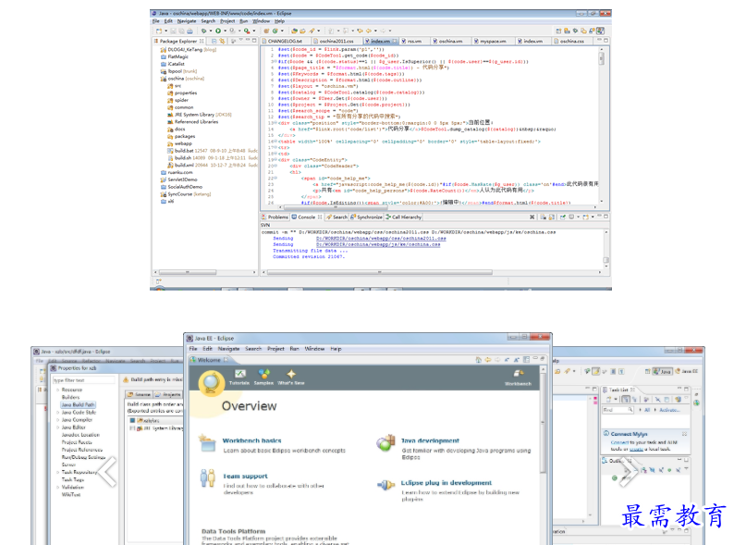Select JRE System Library in Package Explorer

[200, 115]
